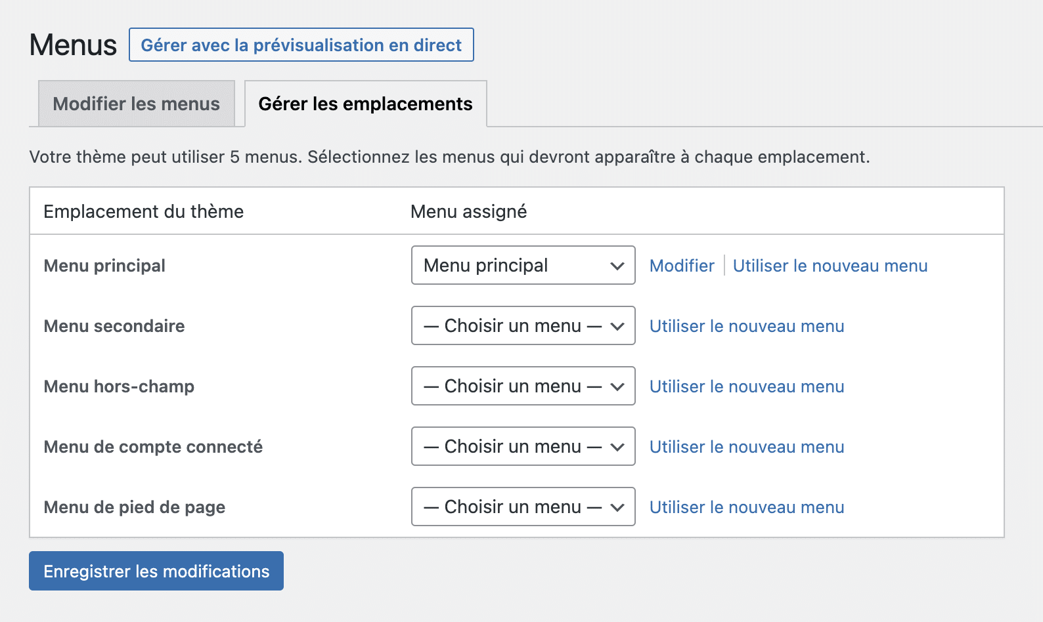
Task: Click the Emplacement du thème column header
Action: click(143, 211)
